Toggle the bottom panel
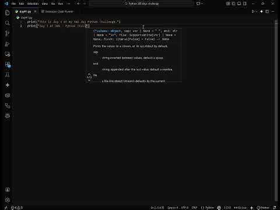This screenshot has width=280, height=210. click(x=239, y=3)
